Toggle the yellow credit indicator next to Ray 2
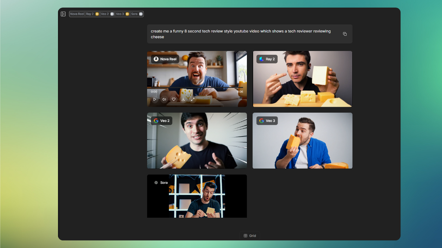 [x=97, y=14]
